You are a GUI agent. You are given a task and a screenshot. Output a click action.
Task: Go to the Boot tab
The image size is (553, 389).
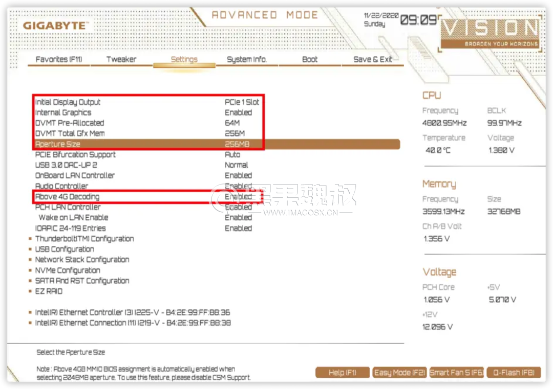[310, 59]
